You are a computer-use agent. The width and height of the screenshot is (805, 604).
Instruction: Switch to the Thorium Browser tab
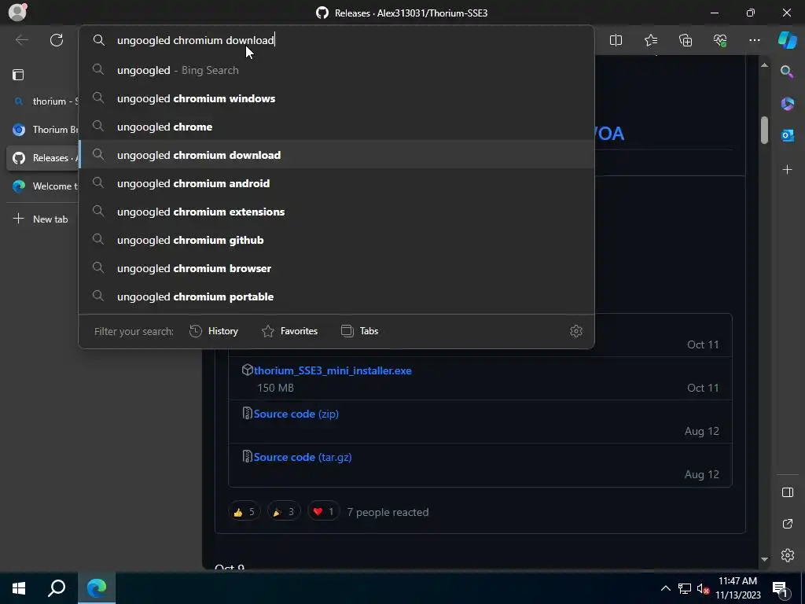43,130
